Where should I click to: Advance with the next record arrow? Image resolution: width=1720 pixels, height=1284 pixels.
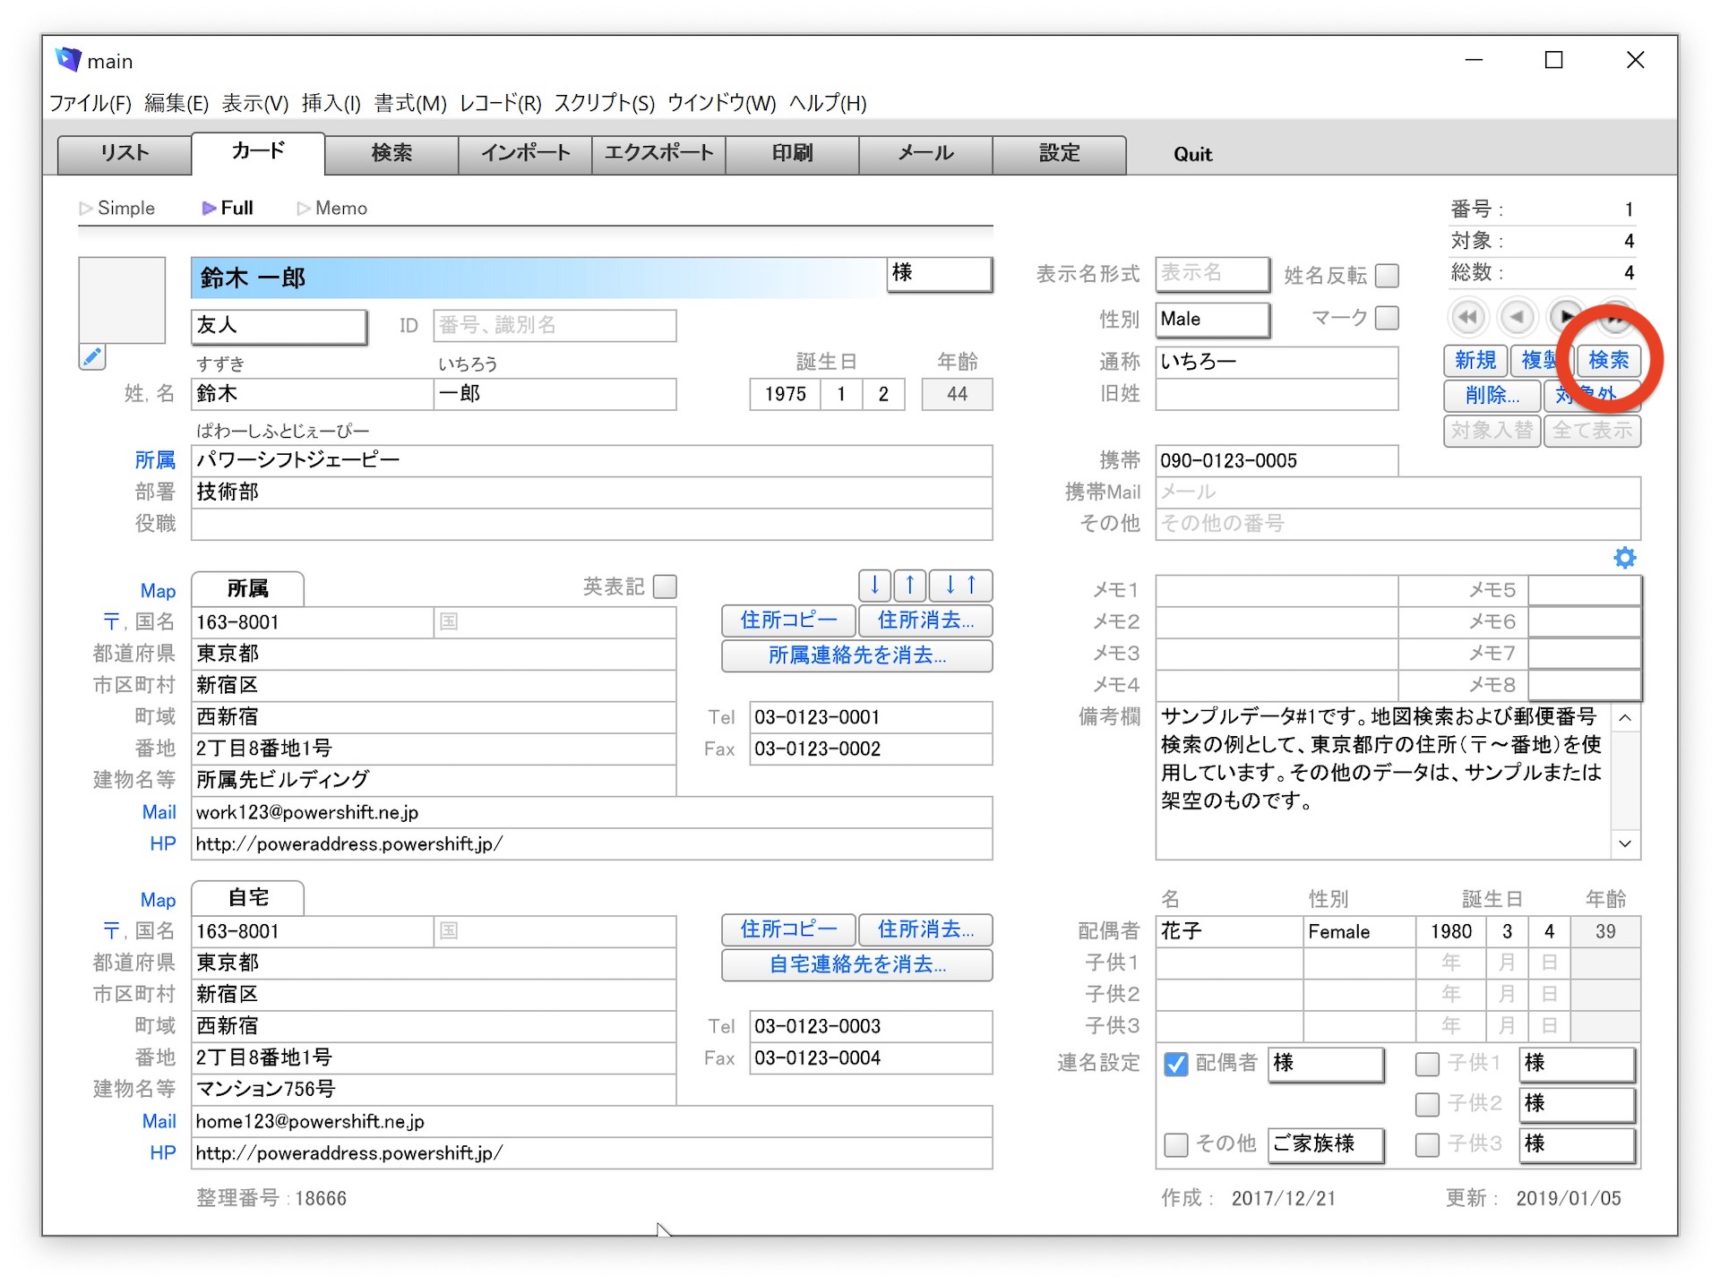click(x=1565, y=317)
